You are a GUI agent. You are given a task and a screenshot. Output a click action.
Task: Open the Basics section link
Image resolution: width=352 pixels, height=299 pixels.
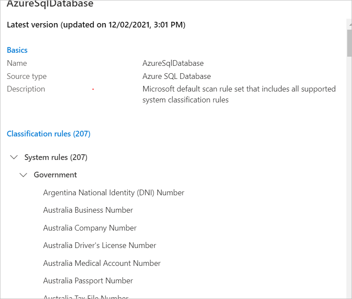(17, 50)
